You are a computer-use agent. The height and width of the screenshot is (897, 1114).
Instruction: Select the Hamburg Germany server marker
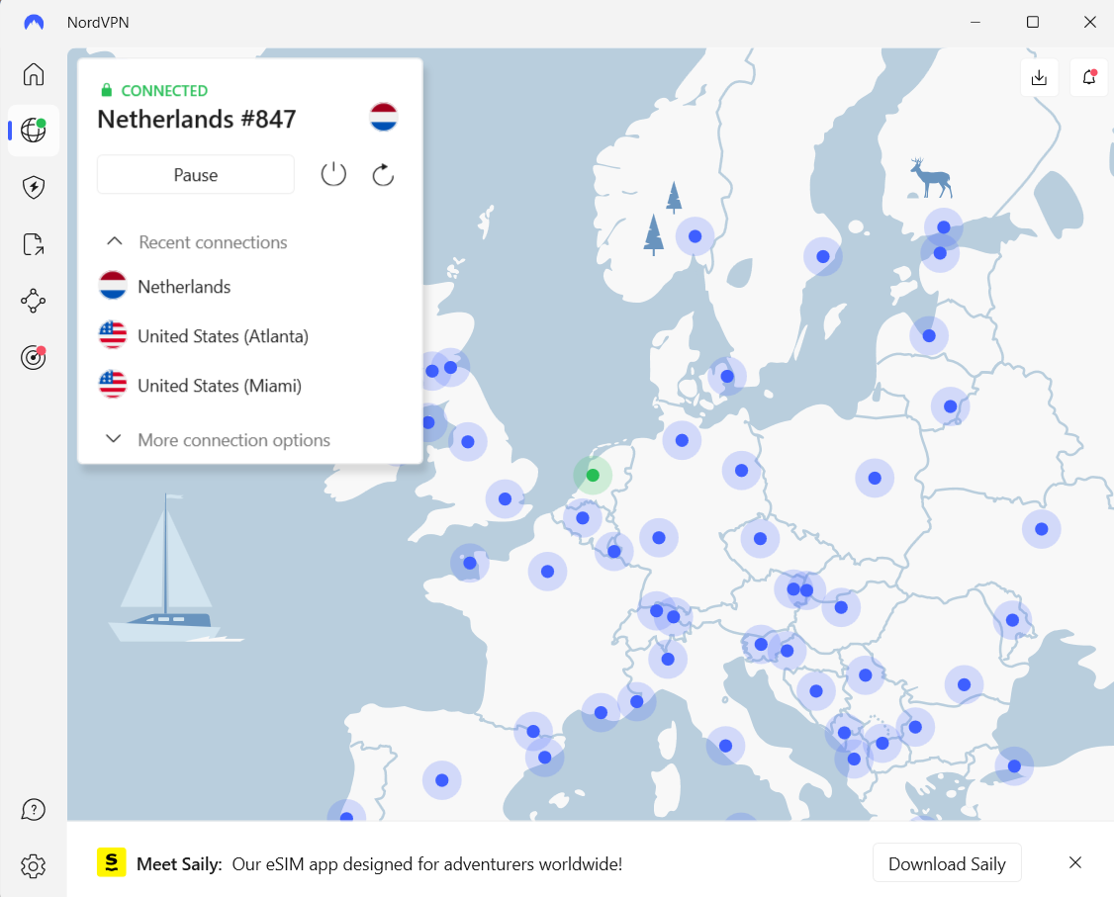[x=682, y=440]
